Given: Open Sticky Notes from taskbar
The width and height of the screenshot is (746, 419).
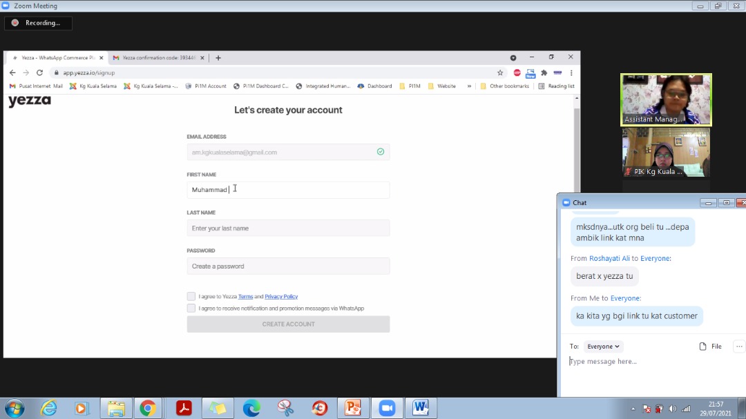Looking at the screenshot, I should pyautogui.click(x=218, y=408).
